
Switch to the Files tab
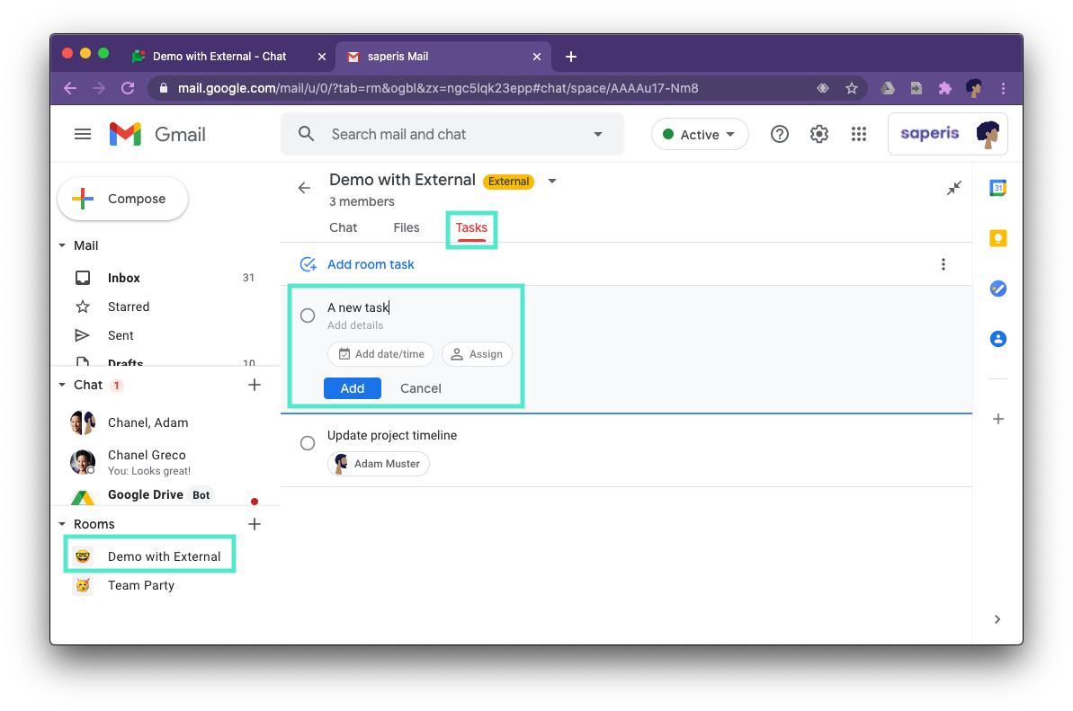point(406,227)
